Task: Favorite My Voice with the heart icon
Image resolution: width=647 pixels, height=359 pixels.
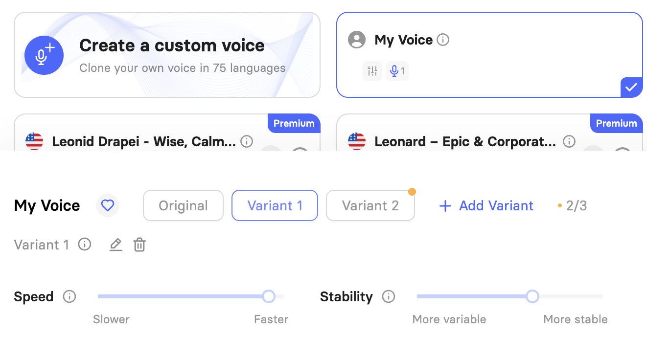Action: (x=108, y=206)
